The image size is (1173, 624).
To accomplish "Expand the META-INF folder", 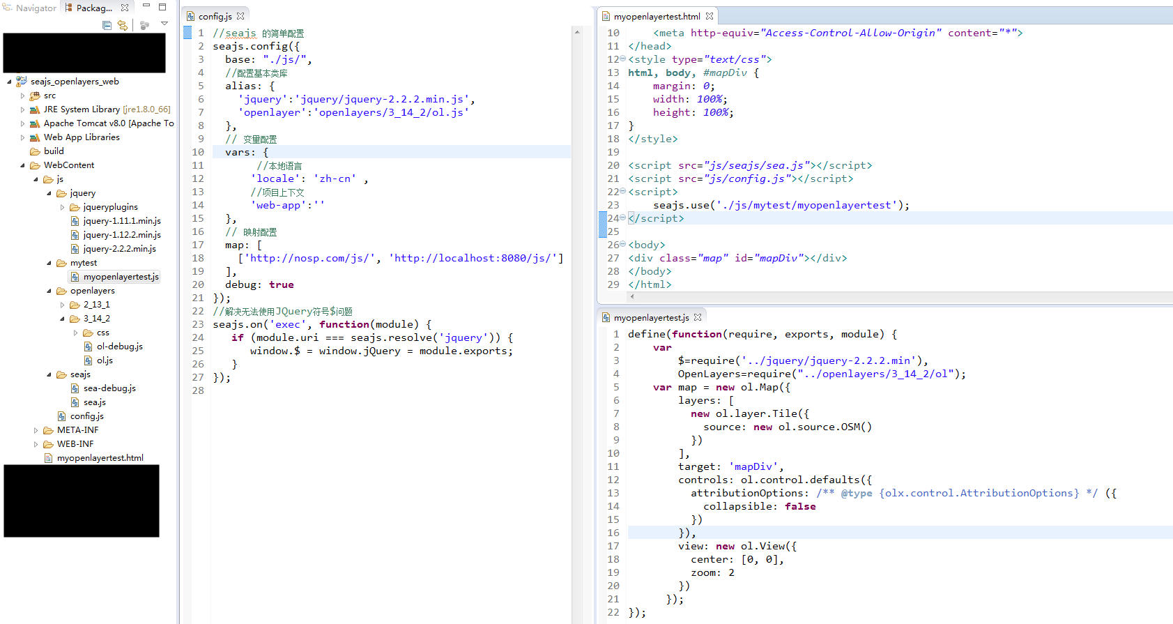I will click(36, 430).
